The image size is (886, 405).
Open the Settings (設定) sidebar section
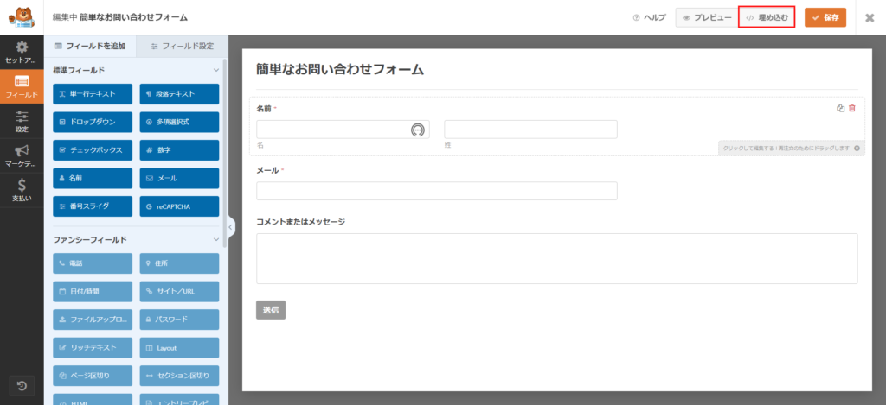pos(22,121)
